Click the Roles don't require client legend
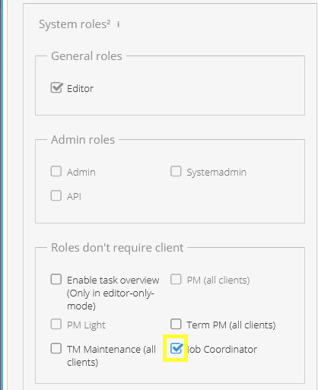 (x=117, y=248)
